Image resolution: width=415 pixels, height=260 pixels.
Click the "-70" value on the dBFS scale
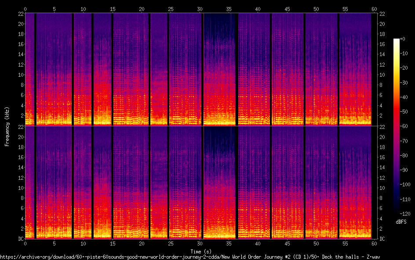(404, 141)
